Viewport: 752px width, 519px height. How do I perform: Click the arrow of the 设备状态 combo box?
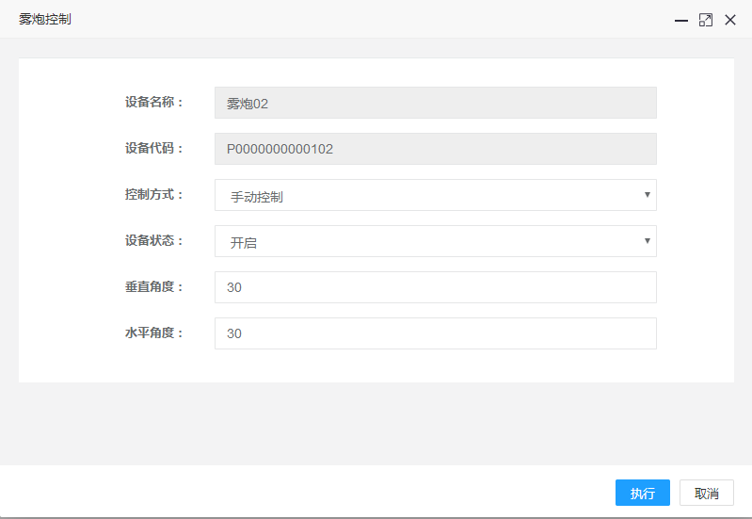coord(647,240)
